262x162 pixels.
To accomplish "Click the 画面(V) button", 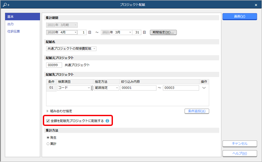I will pos(240,16).
